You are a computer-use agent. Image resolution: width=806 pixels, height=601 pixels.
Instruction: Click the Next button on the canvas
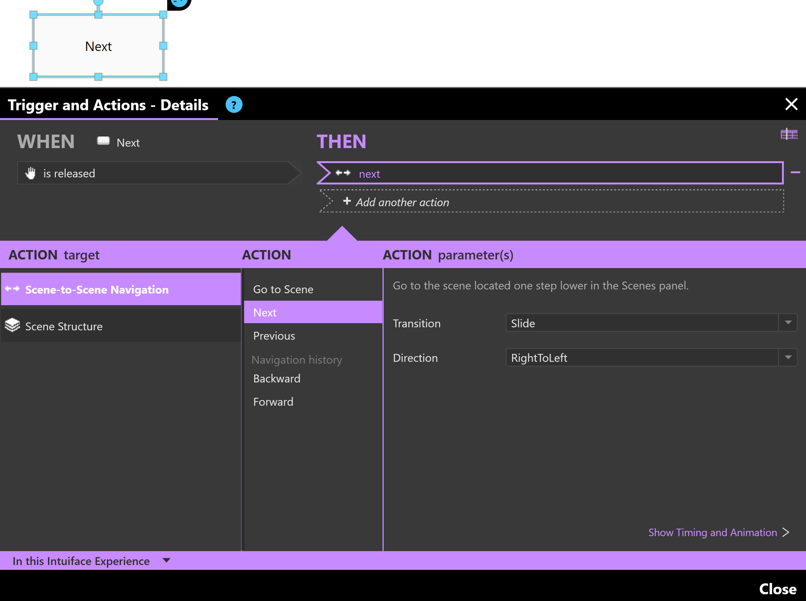98,46
